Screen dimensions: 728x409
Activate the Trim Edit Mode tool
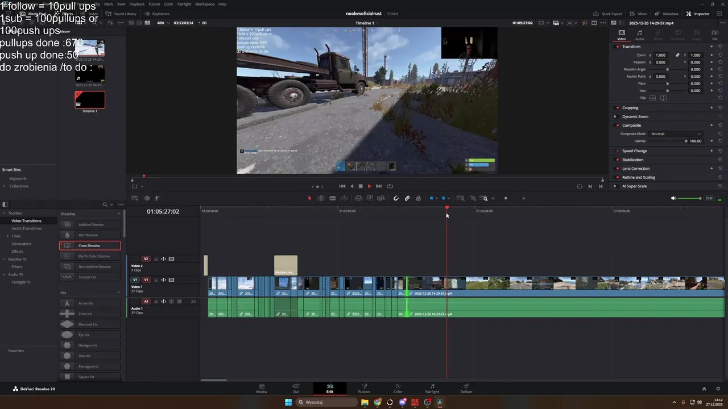(x=321, y=198)
